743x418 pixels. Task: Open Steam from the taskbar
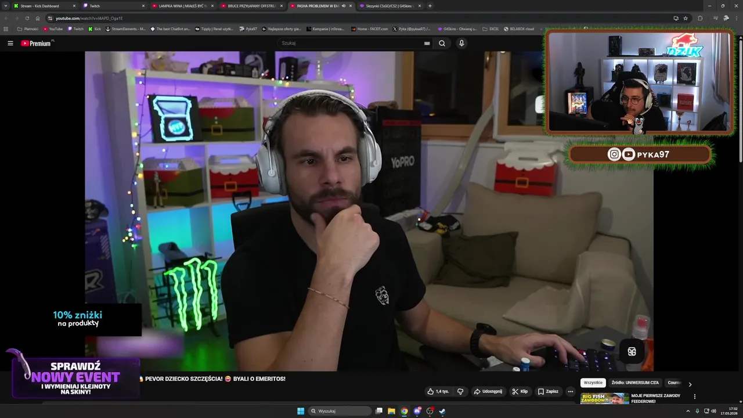coord(442,411)
